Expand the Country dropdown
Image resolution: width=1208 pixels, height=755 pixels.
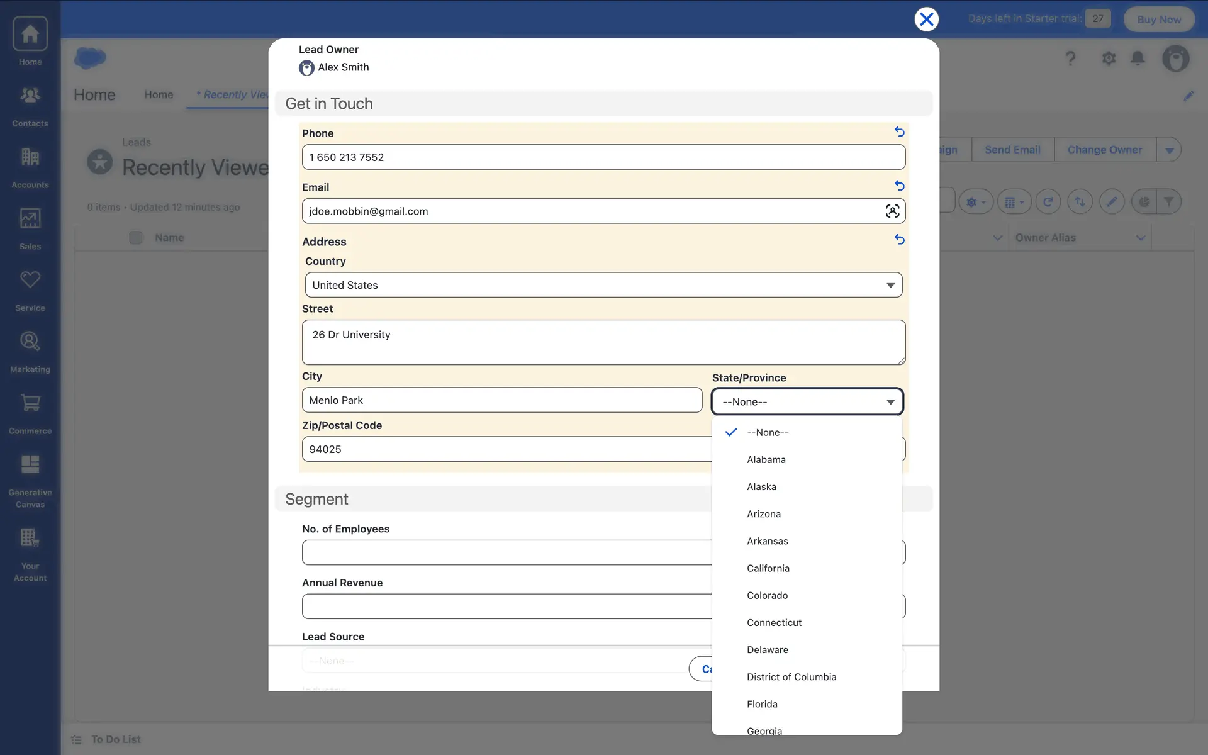point(603,285)
